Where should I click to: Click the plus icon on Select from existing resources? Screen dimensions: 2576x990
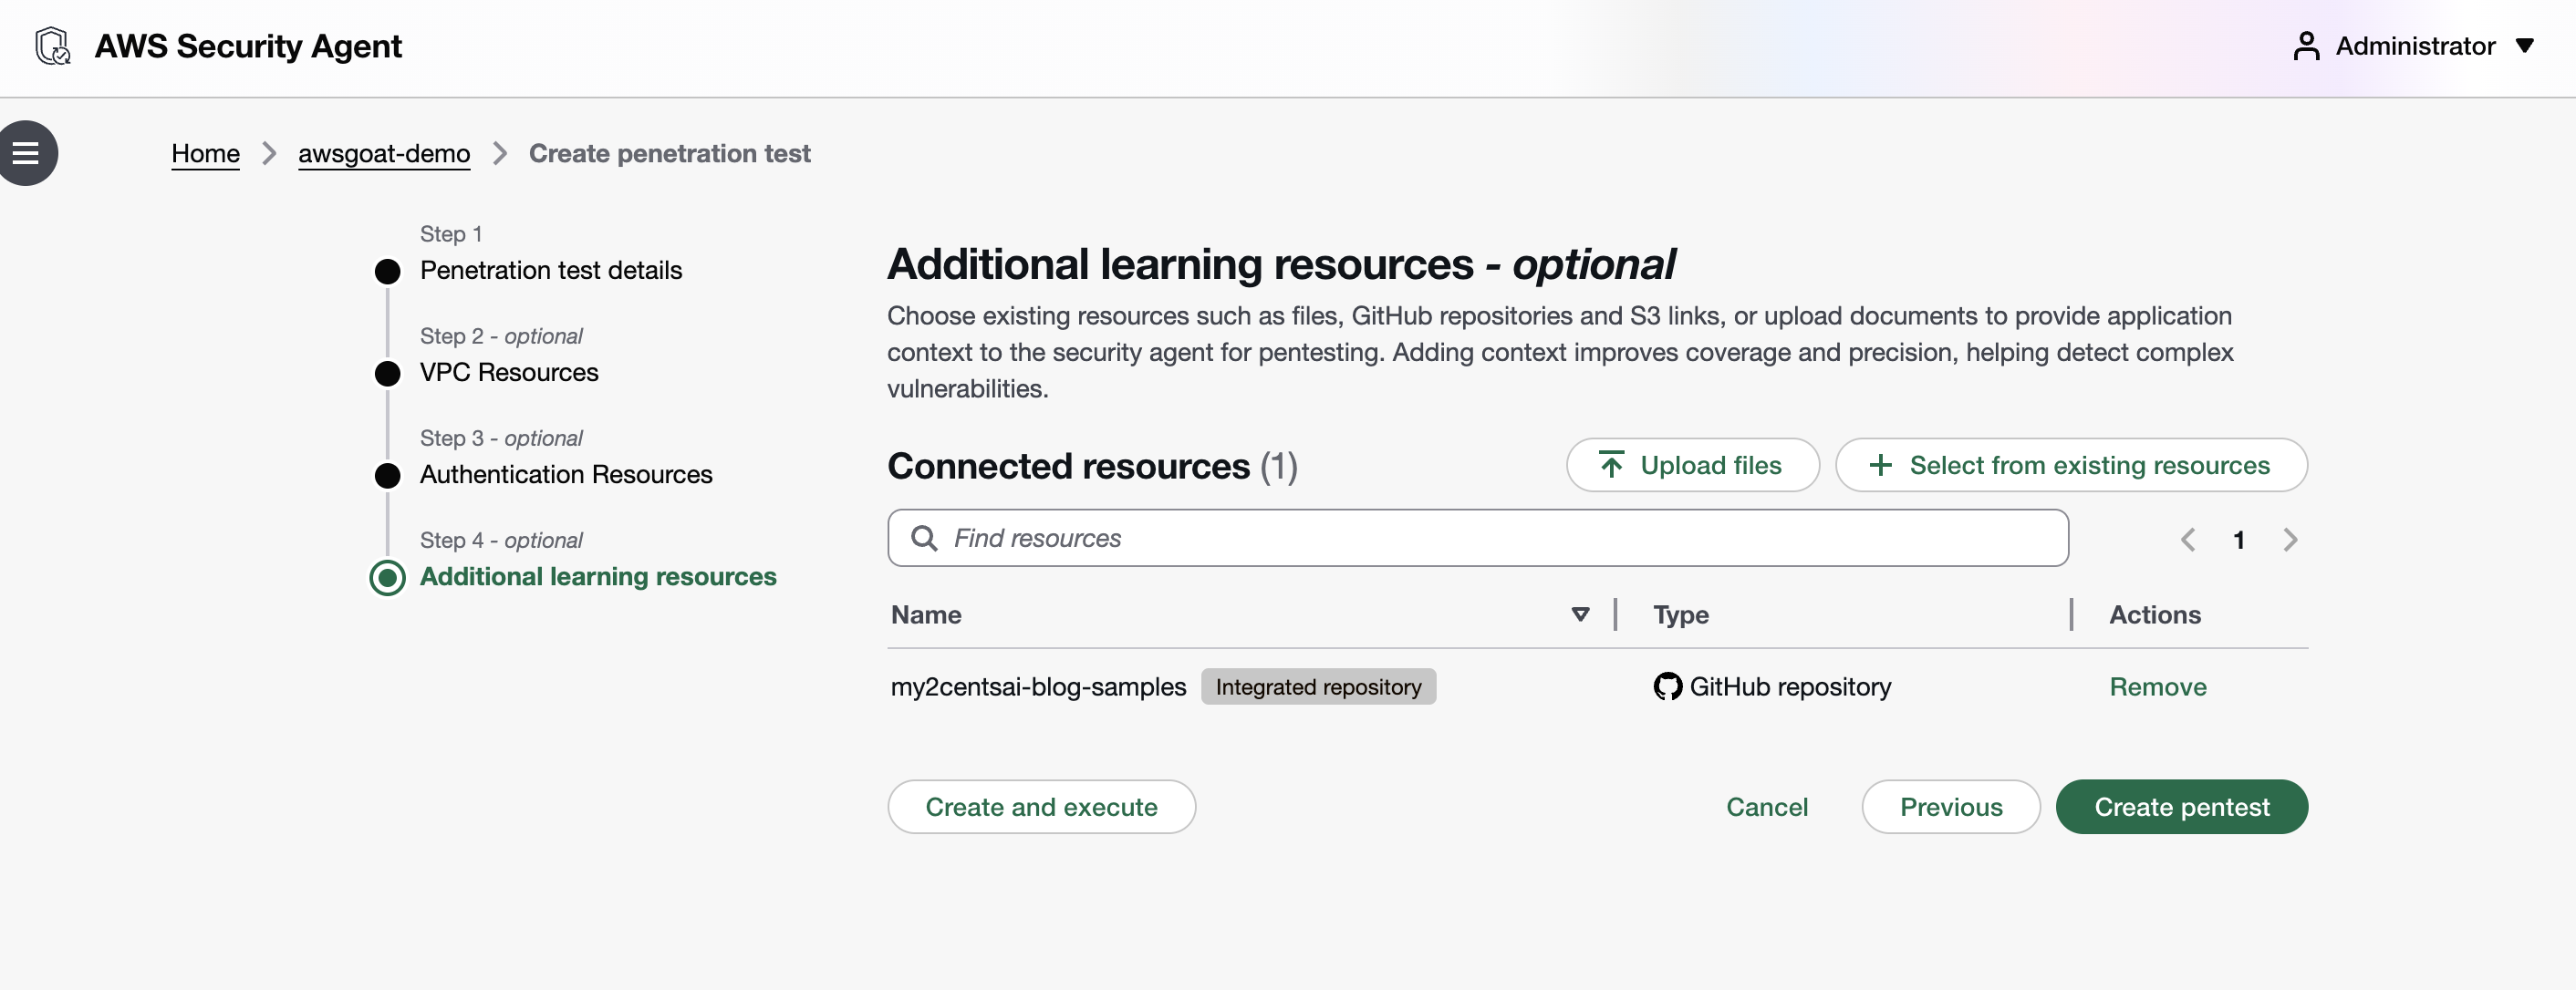tap(1883, 465)
